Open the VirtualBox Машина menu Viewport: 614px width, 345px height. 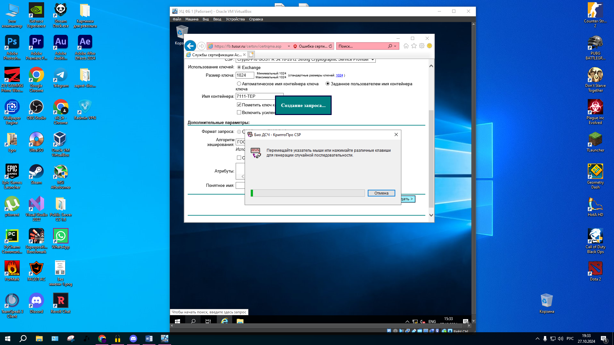tap(192, 19)
